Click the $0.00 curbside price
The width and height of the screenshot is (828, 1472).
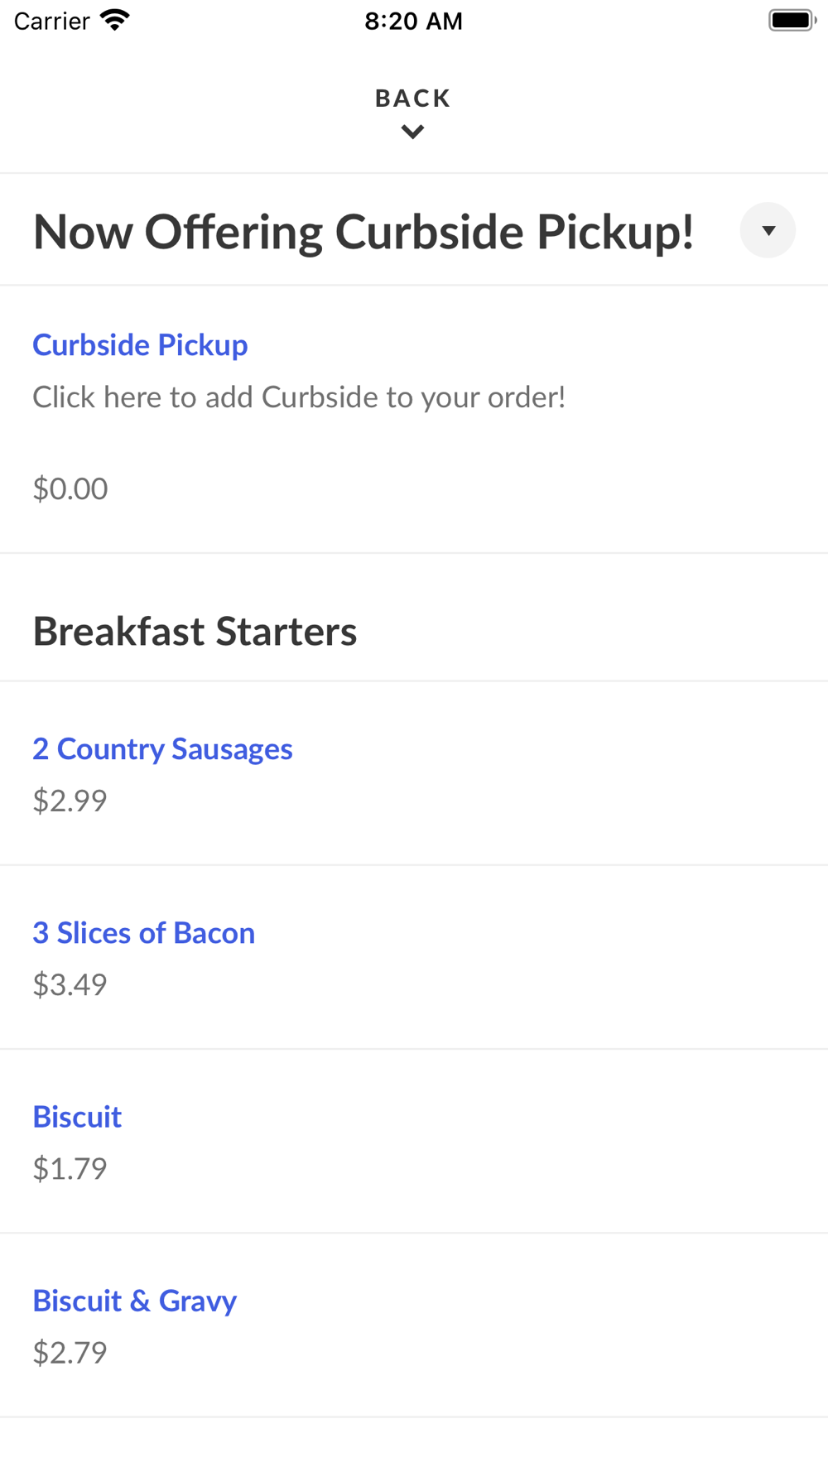click(x=70, y=488)
